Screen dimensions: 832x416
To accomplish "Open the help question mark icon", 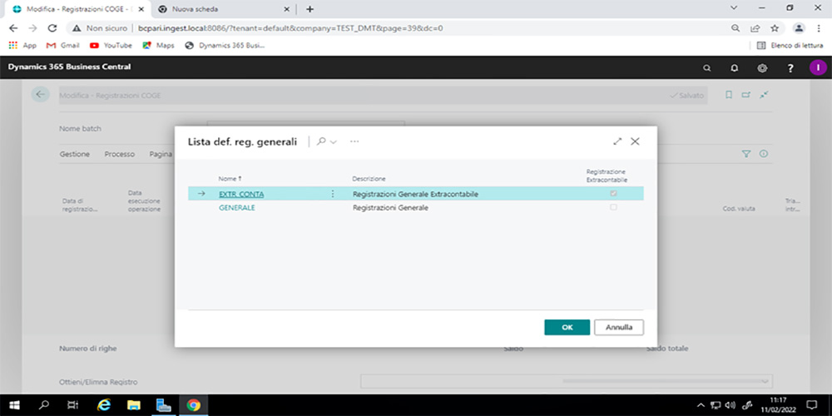I will [790, 67].
